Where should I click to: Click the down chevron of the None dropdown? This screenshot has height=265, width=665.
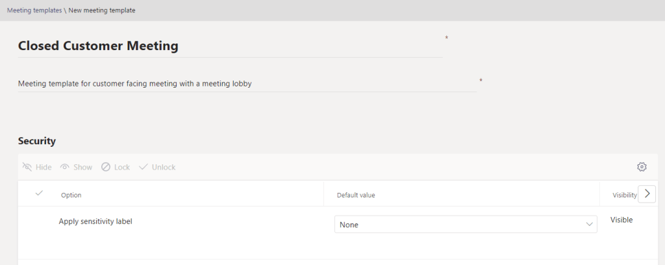click(589, 225)
